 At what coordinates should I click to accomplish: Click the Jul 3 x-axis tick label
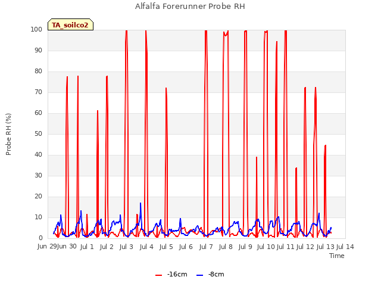point(126,247)
